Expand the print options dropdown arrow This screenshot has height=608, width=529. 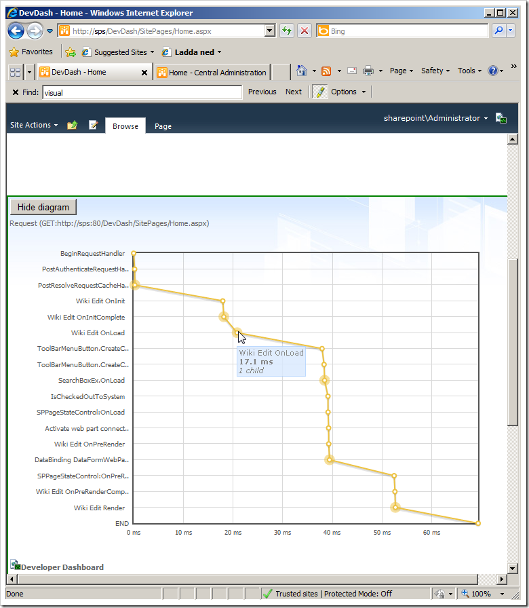380,71
